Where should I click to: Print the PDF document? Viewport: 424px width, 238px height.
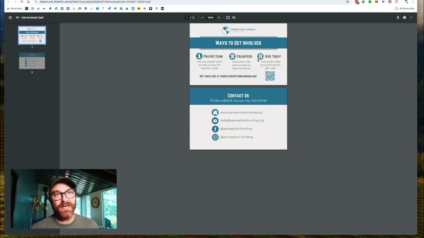click(x=404, y=18)
